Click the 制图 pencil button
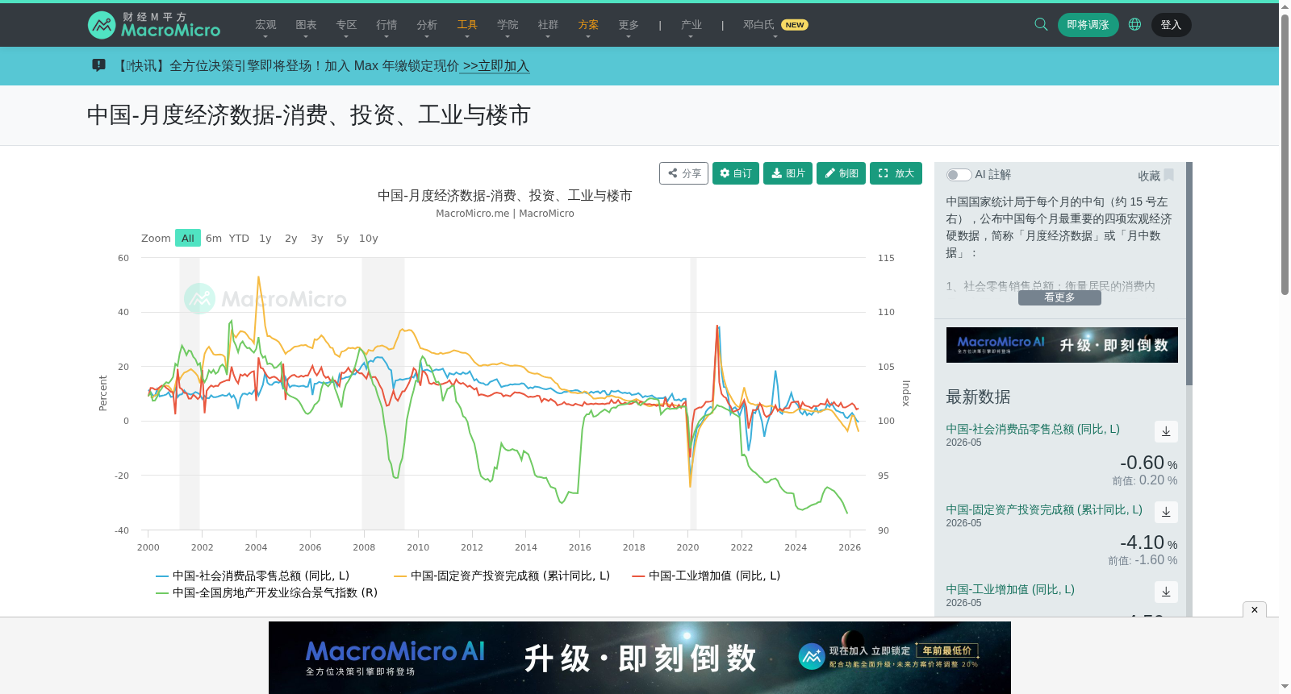Viewport: 1291px width, 694px height. click(x=841, y=173)
